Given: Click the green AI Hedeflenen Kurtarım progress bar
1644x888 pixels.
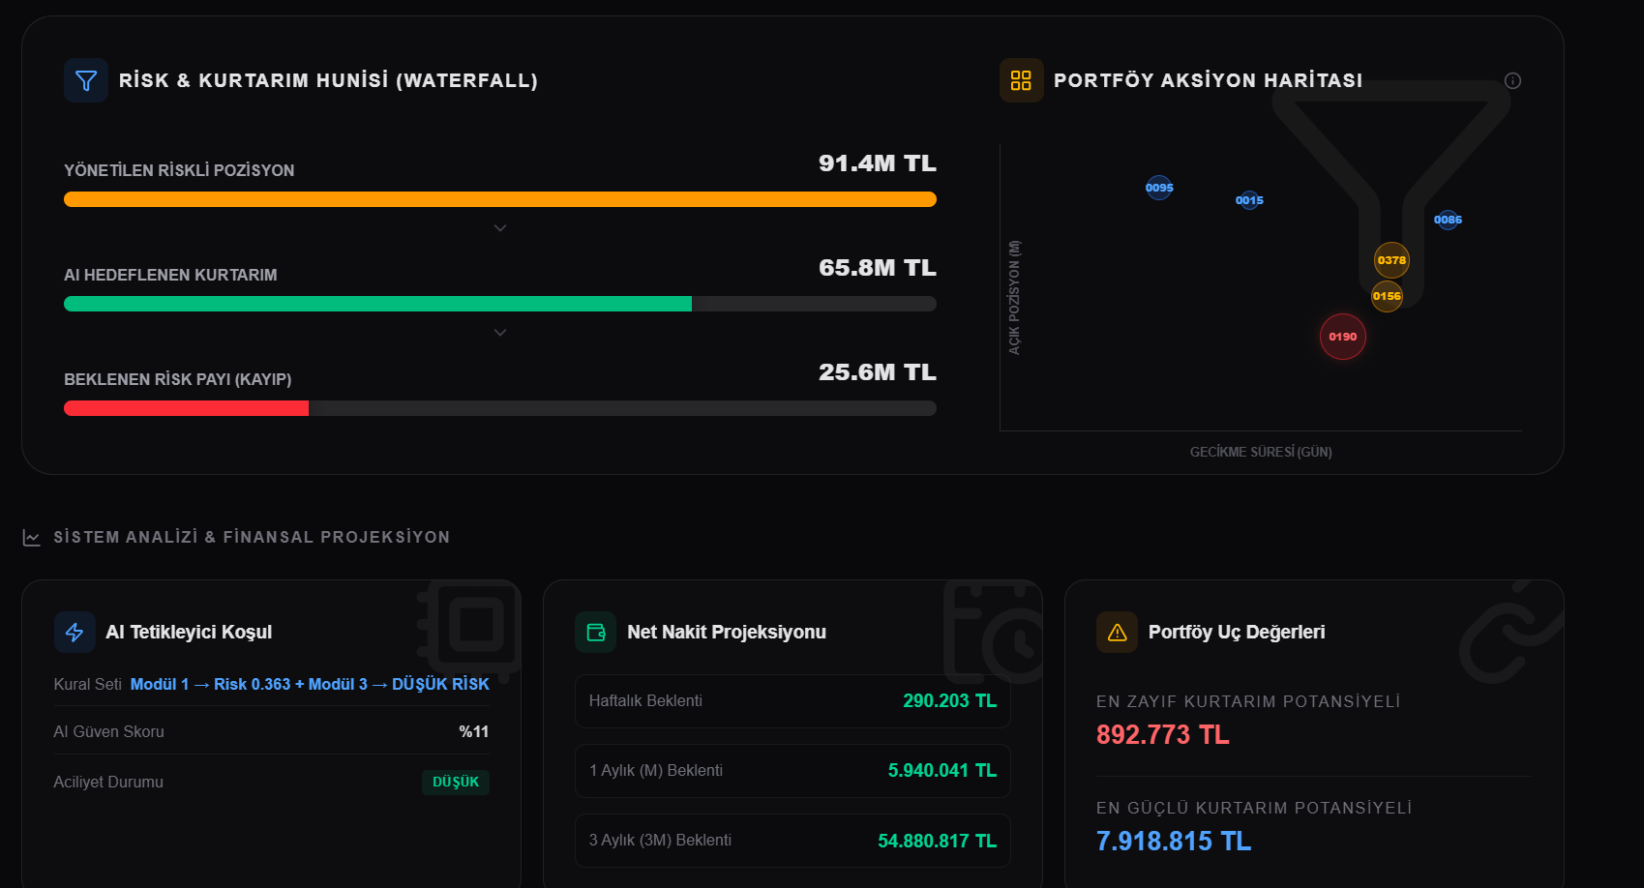Looking at the screenshot, I should 377,304.
